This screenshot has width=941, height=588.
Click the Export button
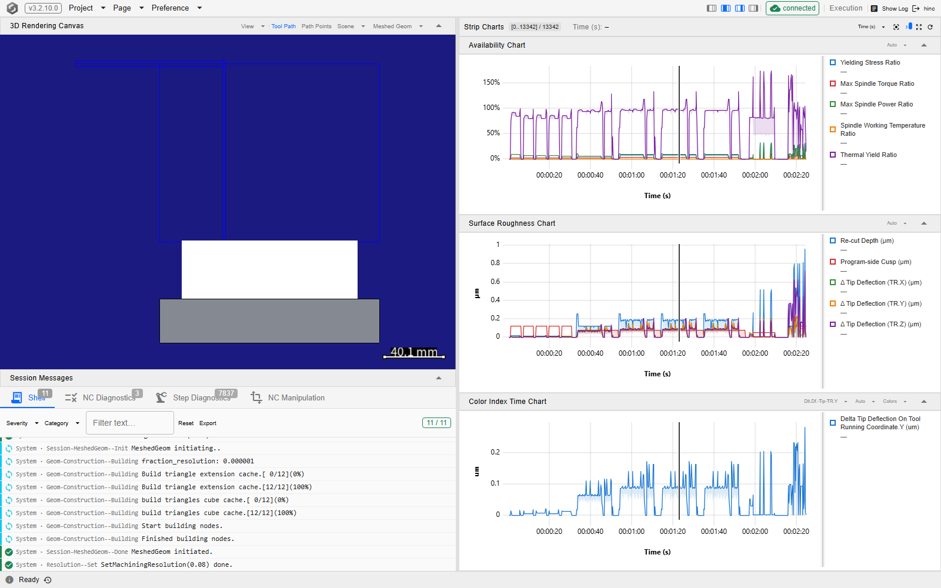[208, 423]
